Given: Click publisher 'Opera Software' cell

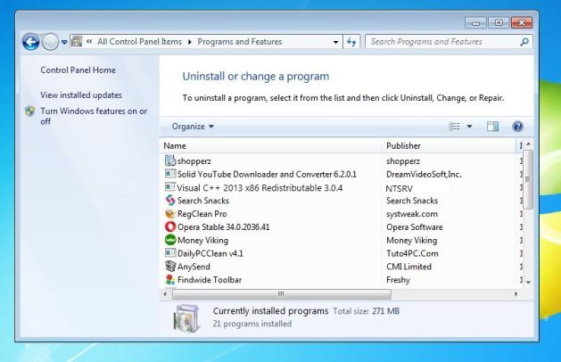Looking at the screenshot, I should pyautogui.click(x=415, y=227).
